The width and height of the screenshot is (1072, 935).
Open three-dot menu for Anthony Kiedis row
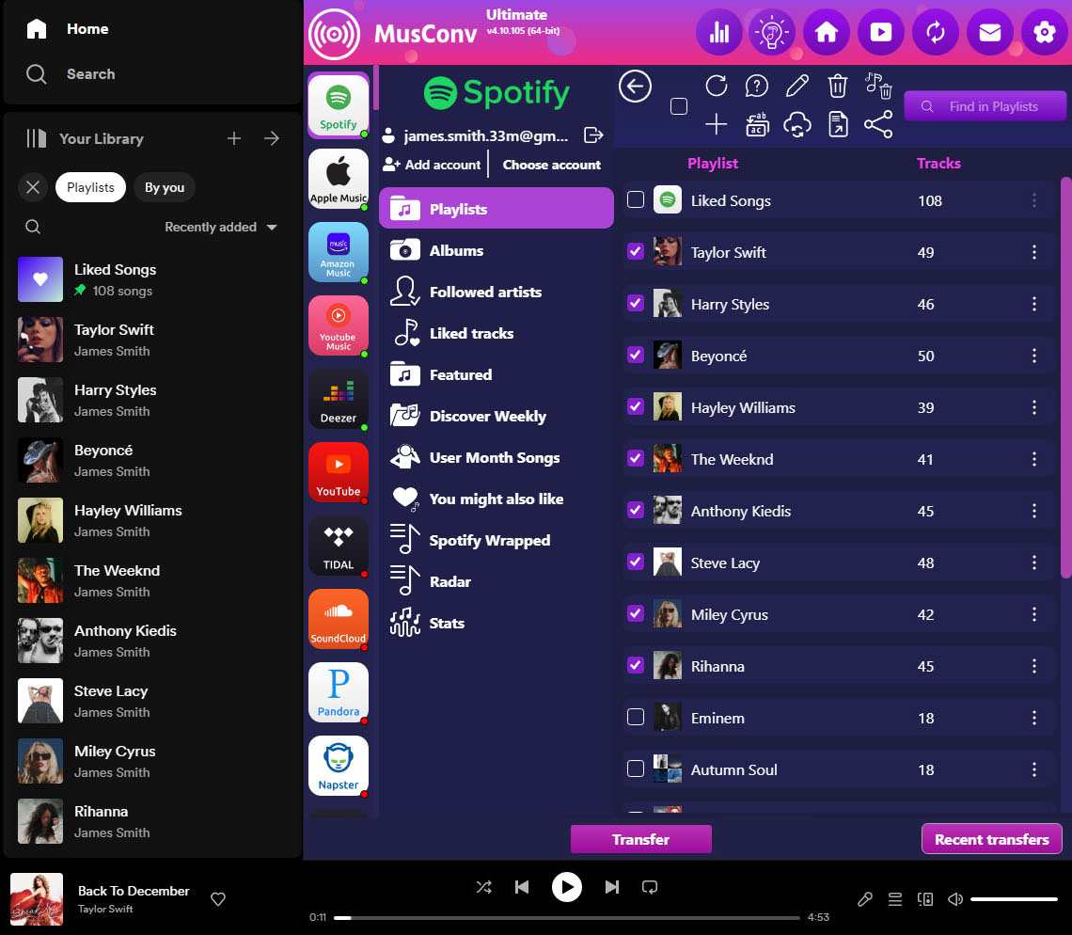pos(1033,511)
